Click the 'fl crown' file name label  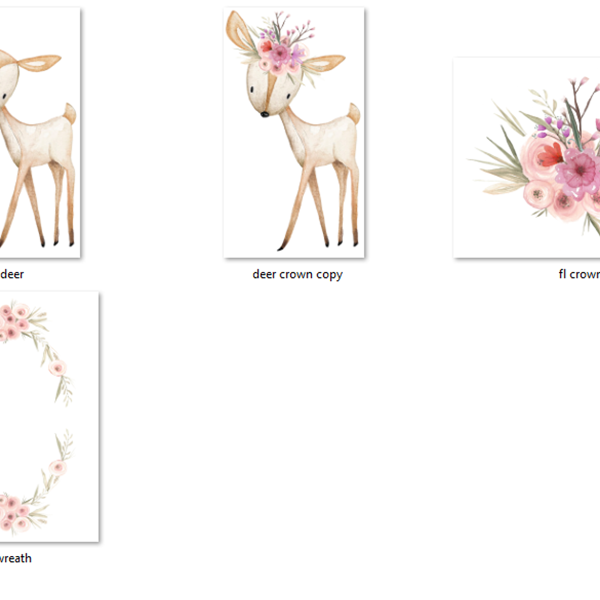coord(578,274)
